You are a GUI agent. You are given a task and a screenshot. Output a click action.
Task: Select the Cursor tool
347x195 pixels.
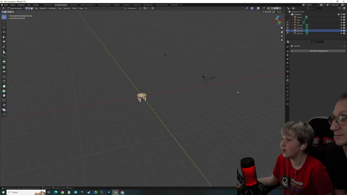point(4,22)
